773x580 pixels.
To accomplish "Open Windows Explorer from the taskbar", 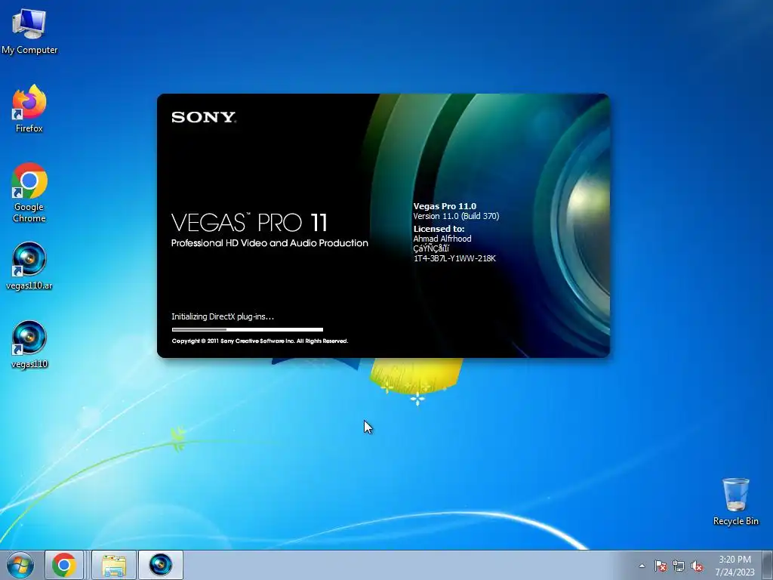I will click(x=114, y=565).
